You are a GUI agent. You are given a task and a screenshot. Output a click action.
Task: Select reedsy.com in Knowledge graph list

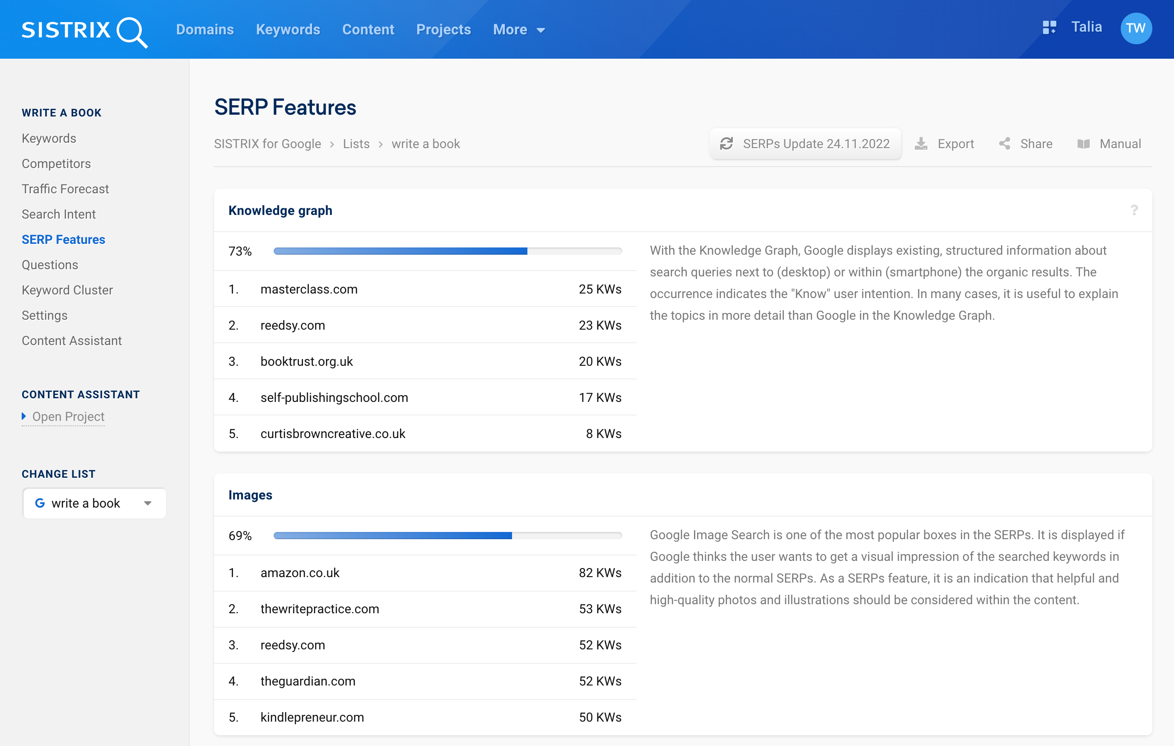pyautogui.click(x=425, y=325)
